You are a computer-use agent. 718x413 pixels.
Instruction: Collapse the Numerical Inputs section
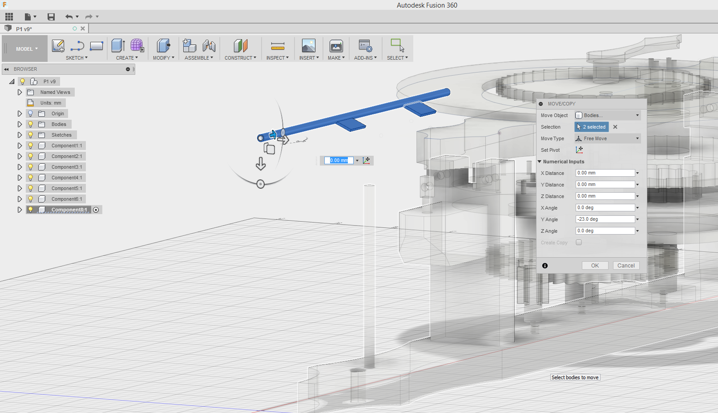[540, 162]
